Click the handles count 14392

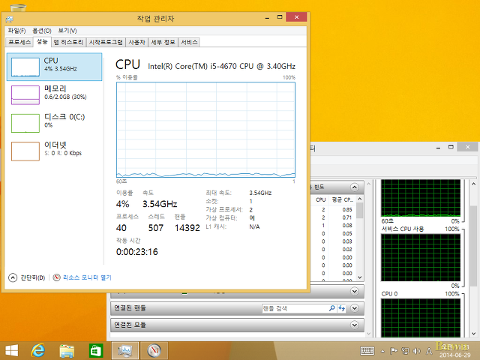coord(187,228)
